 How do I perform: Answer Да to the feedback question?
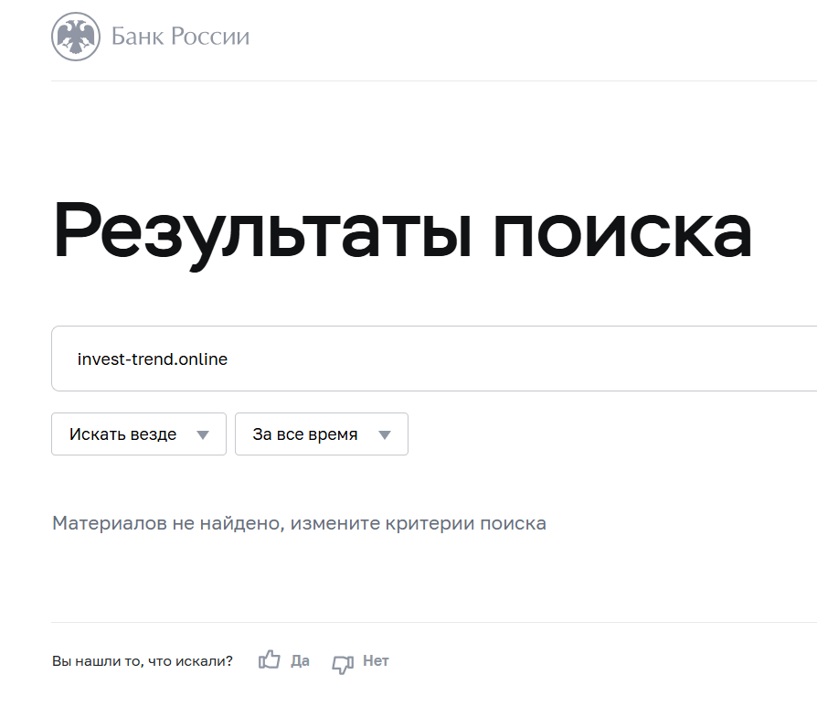coord(301,659)
